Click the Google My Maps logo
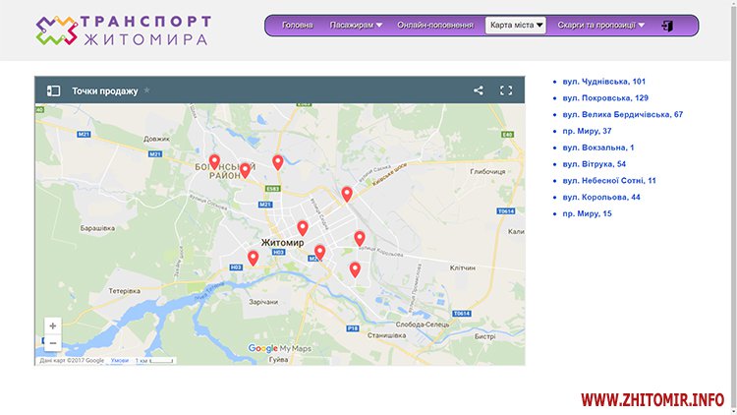The height and width of the screenshot is (415, 737). (x=279, y=348)
